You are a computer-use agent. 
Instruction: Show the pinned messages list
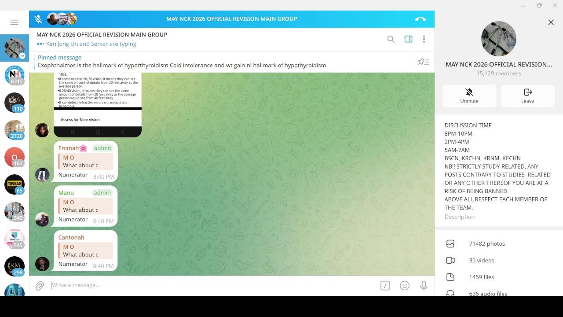coord(423,62)
